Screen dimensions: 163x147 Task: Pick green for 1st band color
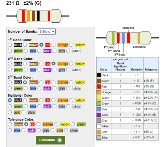point(10,51)
